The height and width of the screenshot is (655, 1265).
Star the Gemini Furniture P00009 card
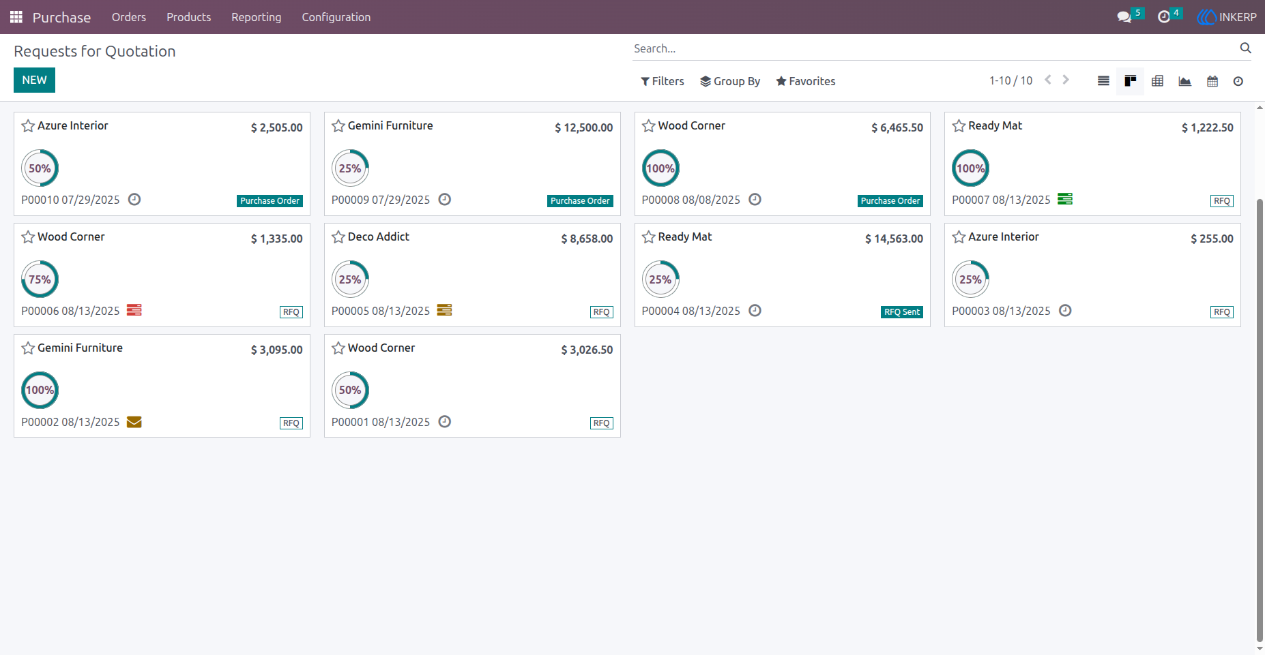pyautogui.click(x=338, y=125)
